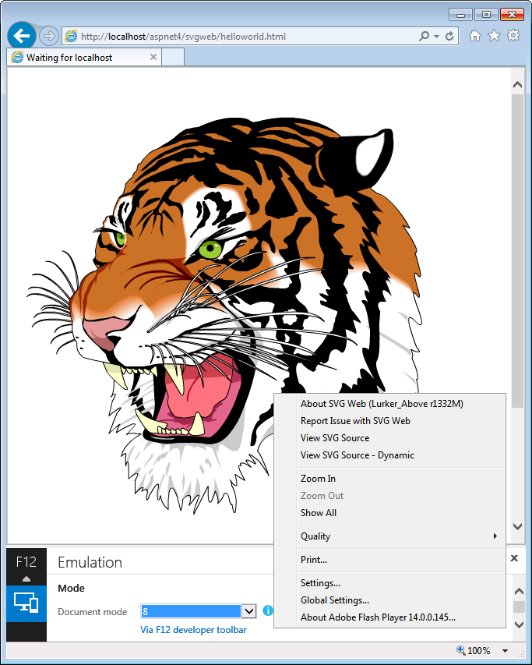The height and width of the screenshot is (665, 532).
Task: Choose Print... from context menu
Action: tap(389, 560)
